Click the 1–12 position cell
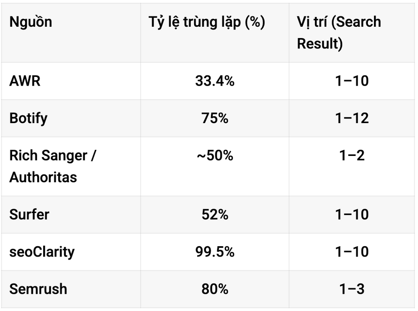This screenshot has height=311, width=418. click(x=352, y=118)
